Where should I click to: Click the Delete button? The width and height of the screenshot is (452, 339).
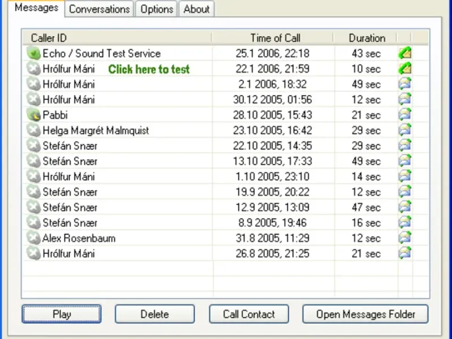(155, 314)
